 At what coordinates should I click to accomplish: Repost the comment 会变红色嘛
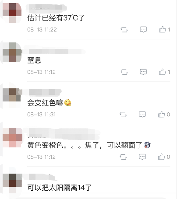coord(123,115)
